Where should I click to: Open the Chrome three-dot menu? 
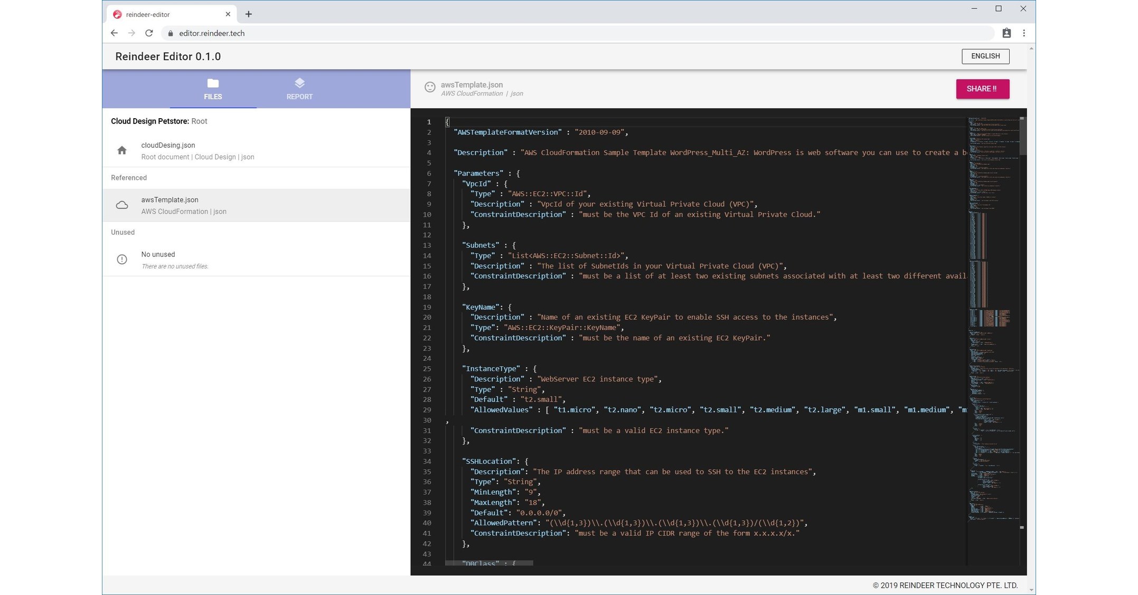point(1024,33)
